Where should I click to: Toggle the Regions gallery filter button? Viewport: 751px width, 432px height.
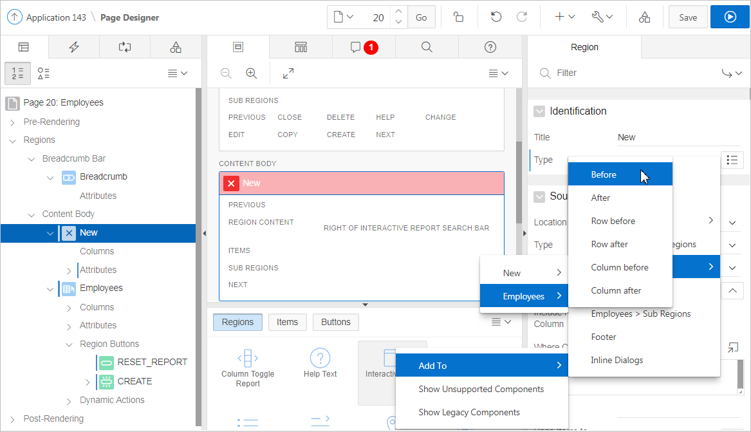[237, 322]
